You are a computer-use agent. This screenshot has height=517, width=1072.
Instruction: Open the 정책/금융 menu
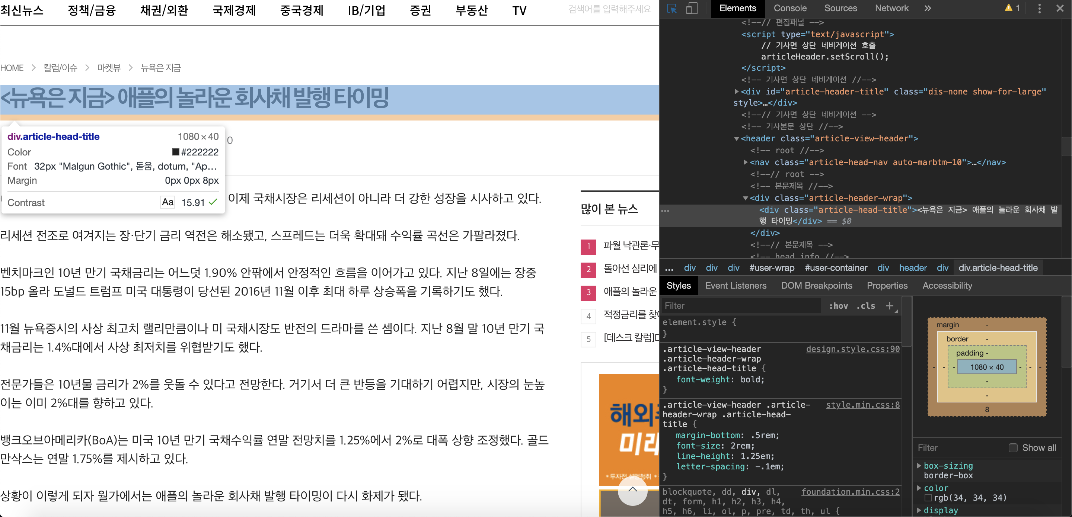[92, 10]
